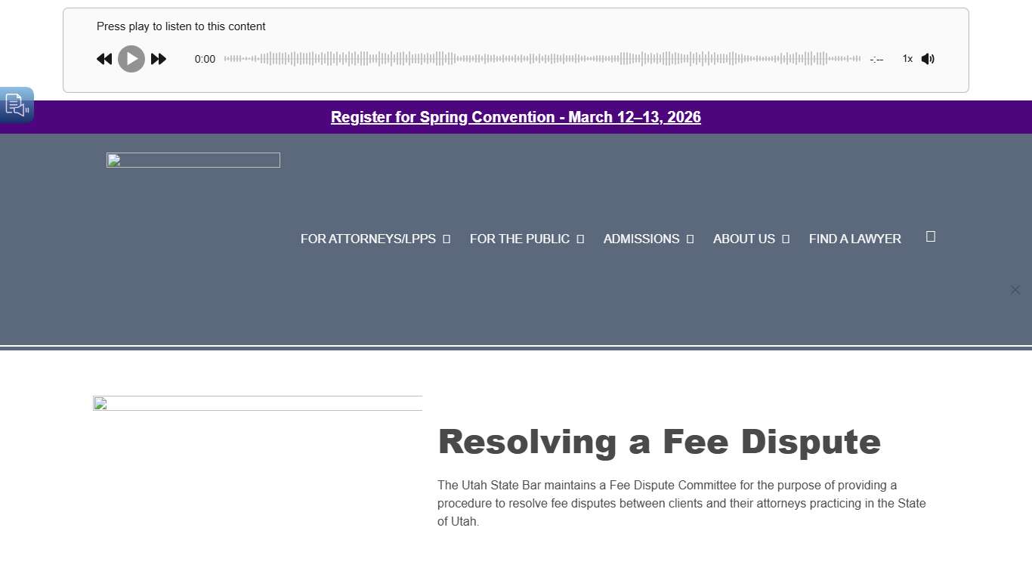Open the Spring Convention registration link
Image resolution: width=1032 pixels, height=580 pixels.
point(516,117)
